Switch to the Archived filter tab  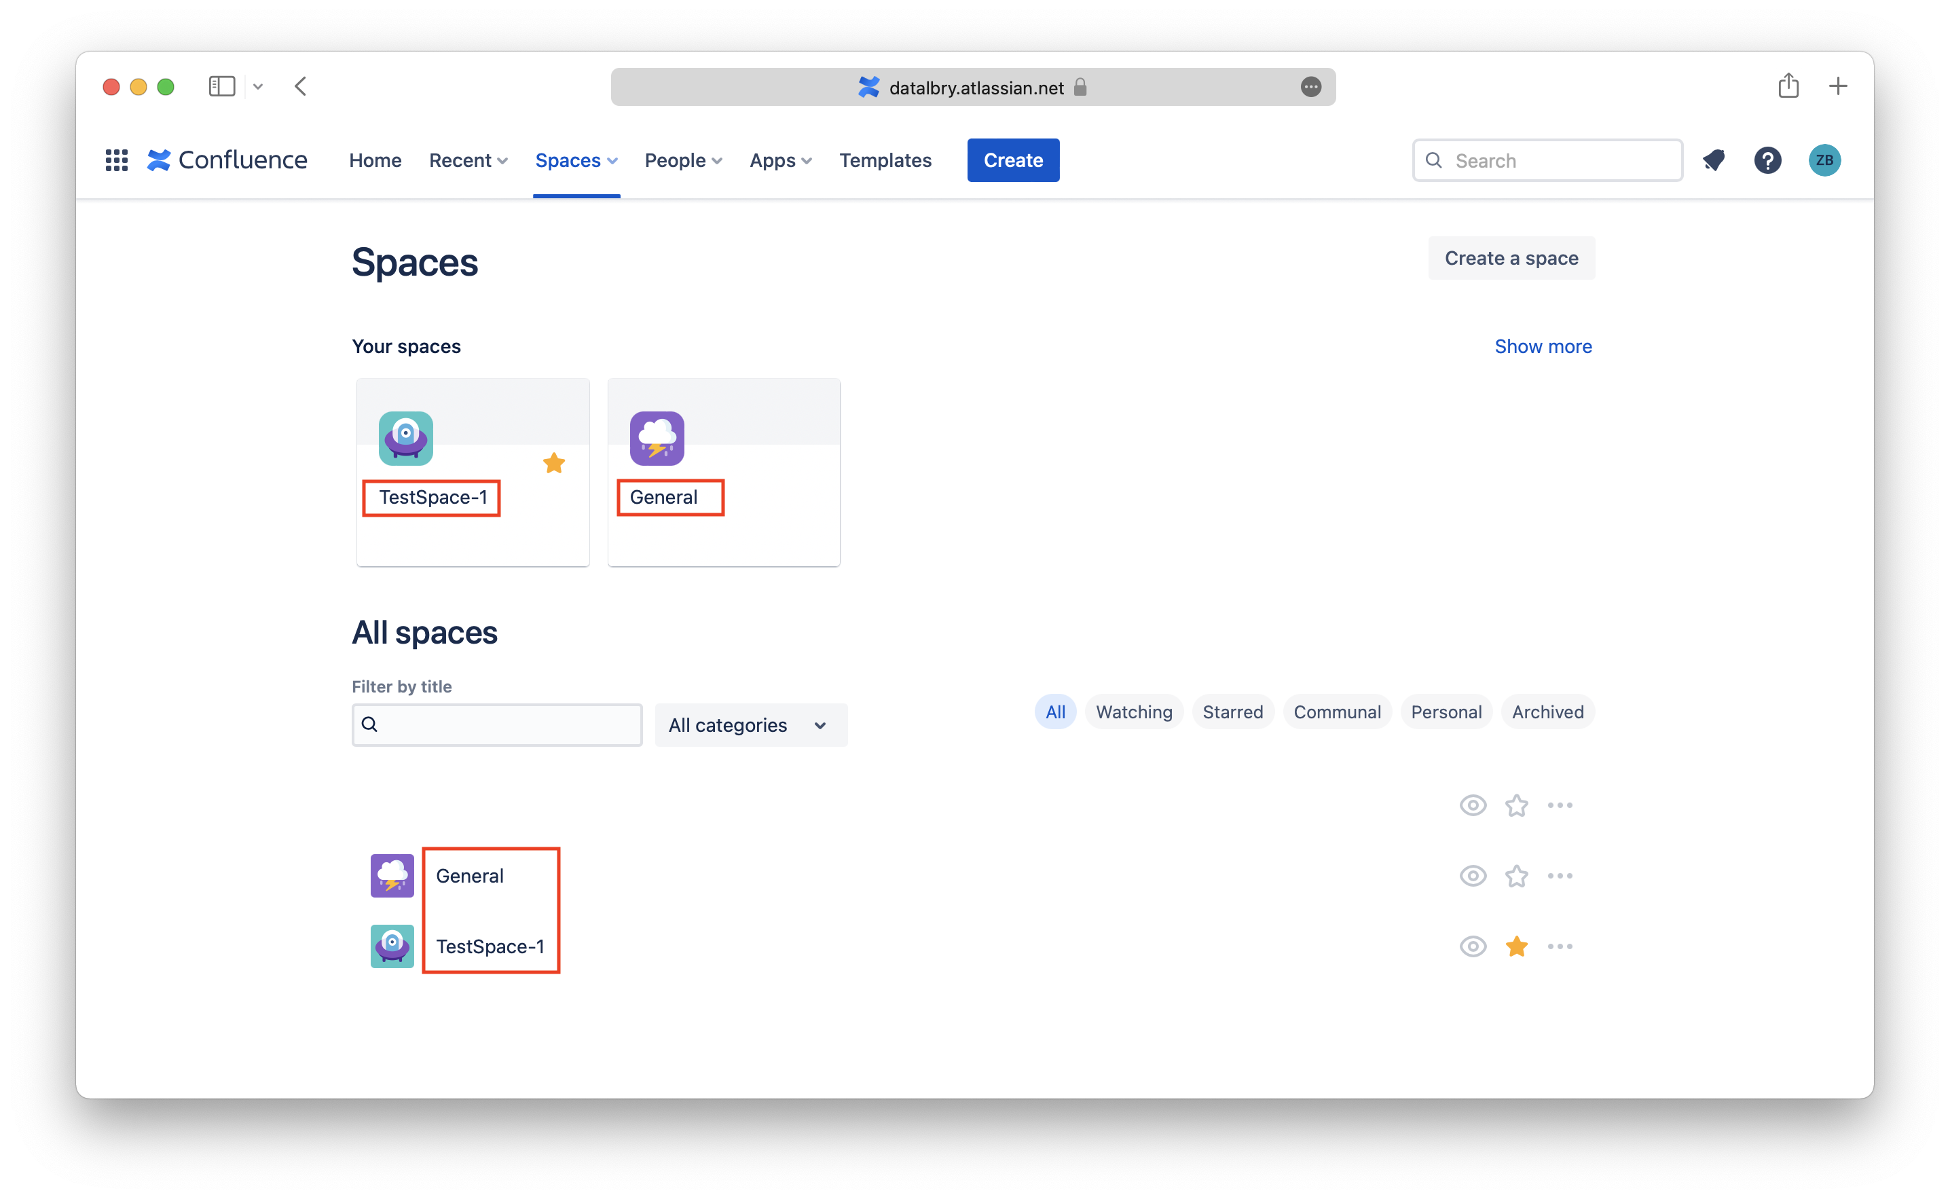point(1547,712)
